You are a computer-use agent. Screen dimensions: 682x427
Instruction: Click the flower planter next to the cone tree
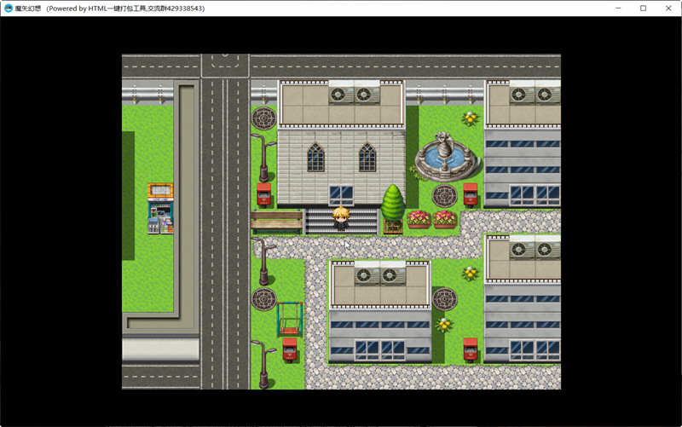click(419, 219)
